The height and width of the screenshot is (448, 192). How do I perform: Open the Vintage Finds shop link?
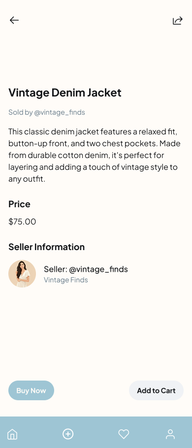pyautogui.click(x=65, y=280)
